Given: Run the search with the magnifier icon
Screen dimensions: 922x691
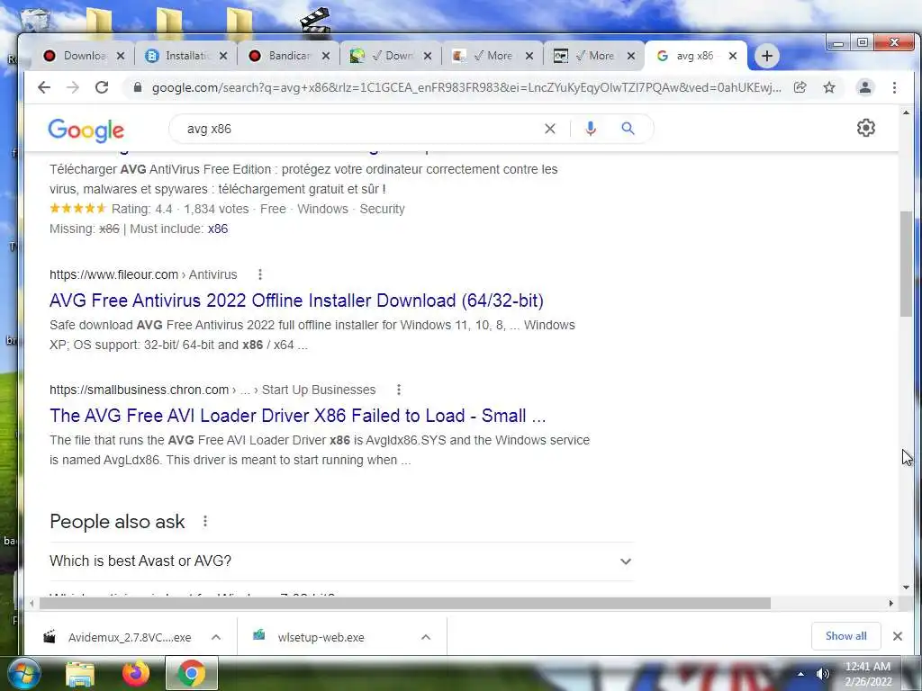Looking at the screenshot, I should pyautogui.click(x=628, y=129).
